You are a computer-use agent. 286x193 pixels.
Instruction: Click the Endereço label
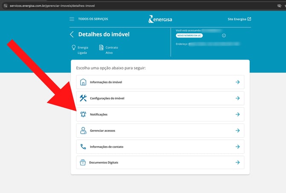[x=182, y=44]
